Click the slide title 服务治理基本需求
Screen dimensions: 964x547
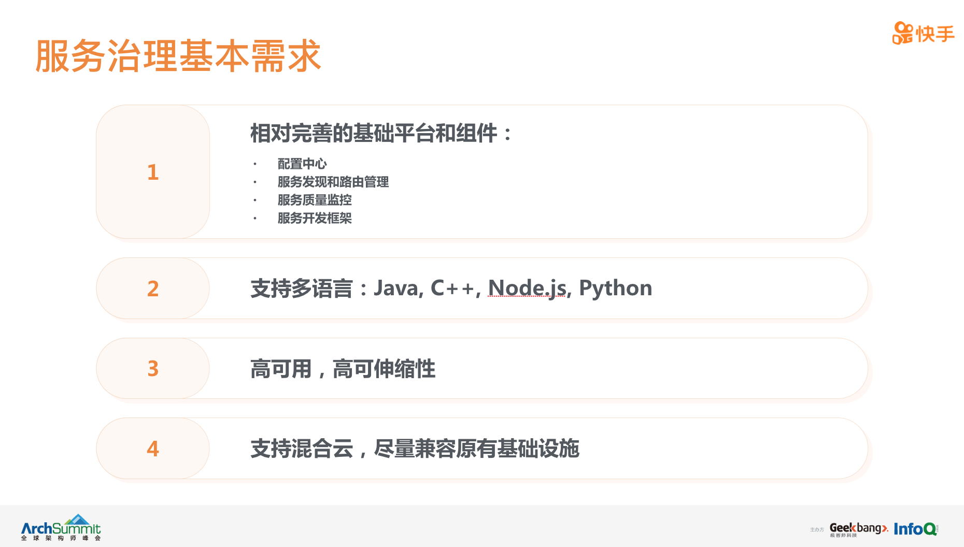[178, 56]
